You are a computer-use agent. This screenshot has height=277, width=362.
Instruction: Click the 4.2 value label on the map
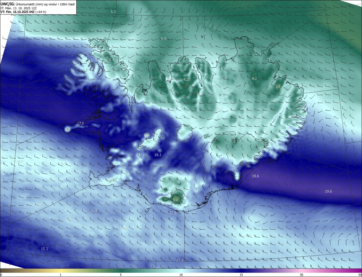pyautogui.click(x=186, y=80)
